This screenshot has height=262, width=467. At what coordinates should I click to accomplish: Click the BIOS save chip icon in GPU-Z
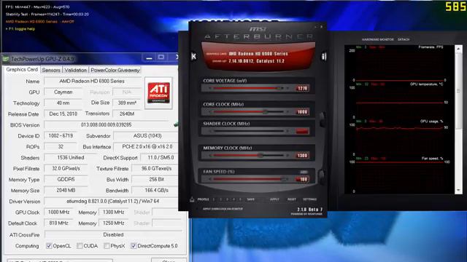(176, 124)
